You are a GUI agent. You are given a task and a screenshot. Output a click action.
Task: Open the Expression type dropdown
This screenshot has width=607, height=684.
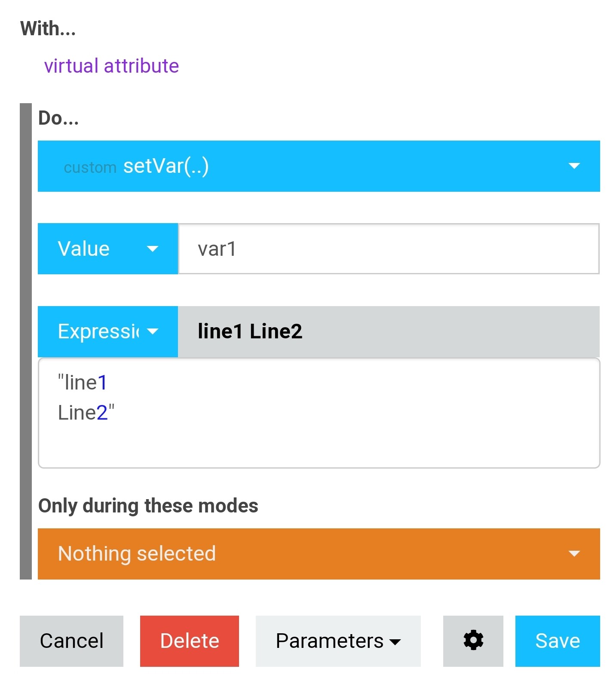pos(108,331)
